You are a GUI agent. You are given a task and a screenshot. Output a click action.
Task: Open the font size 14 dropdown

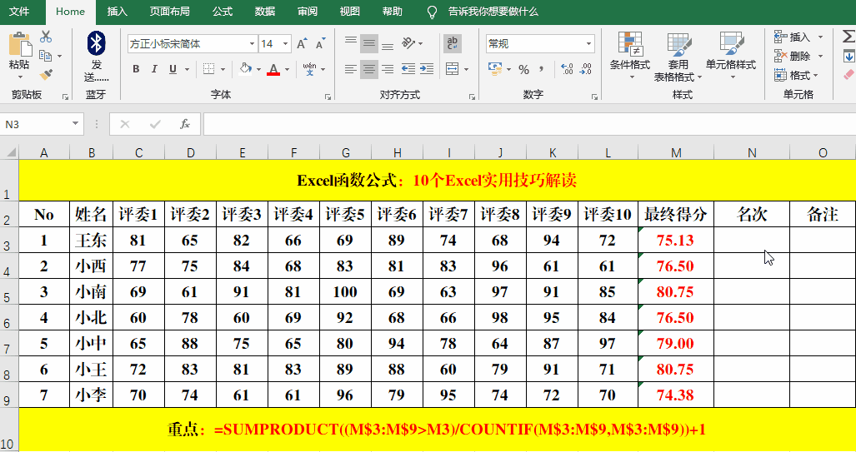pos(286,43)
